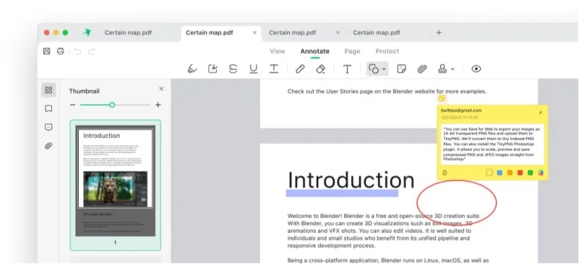Choose the underline annotation tool
Image resolution: width=579 pixels, height=264 pixels.
(253, 69)
